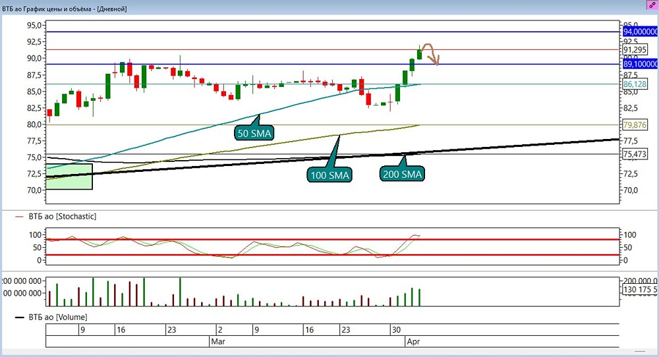Click the ВТБ ао [Volume] legend label
This screenshot has height=357, width=659.
[57, 317]
